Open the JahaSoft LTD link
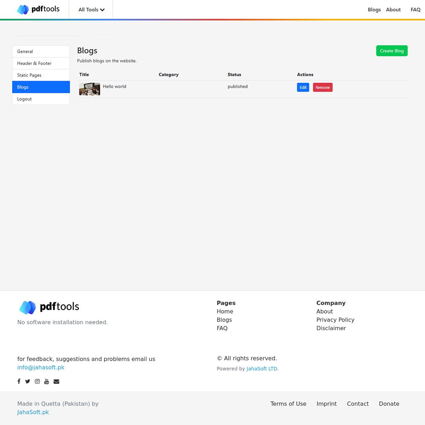425x425 pixels. coord(262,369)
